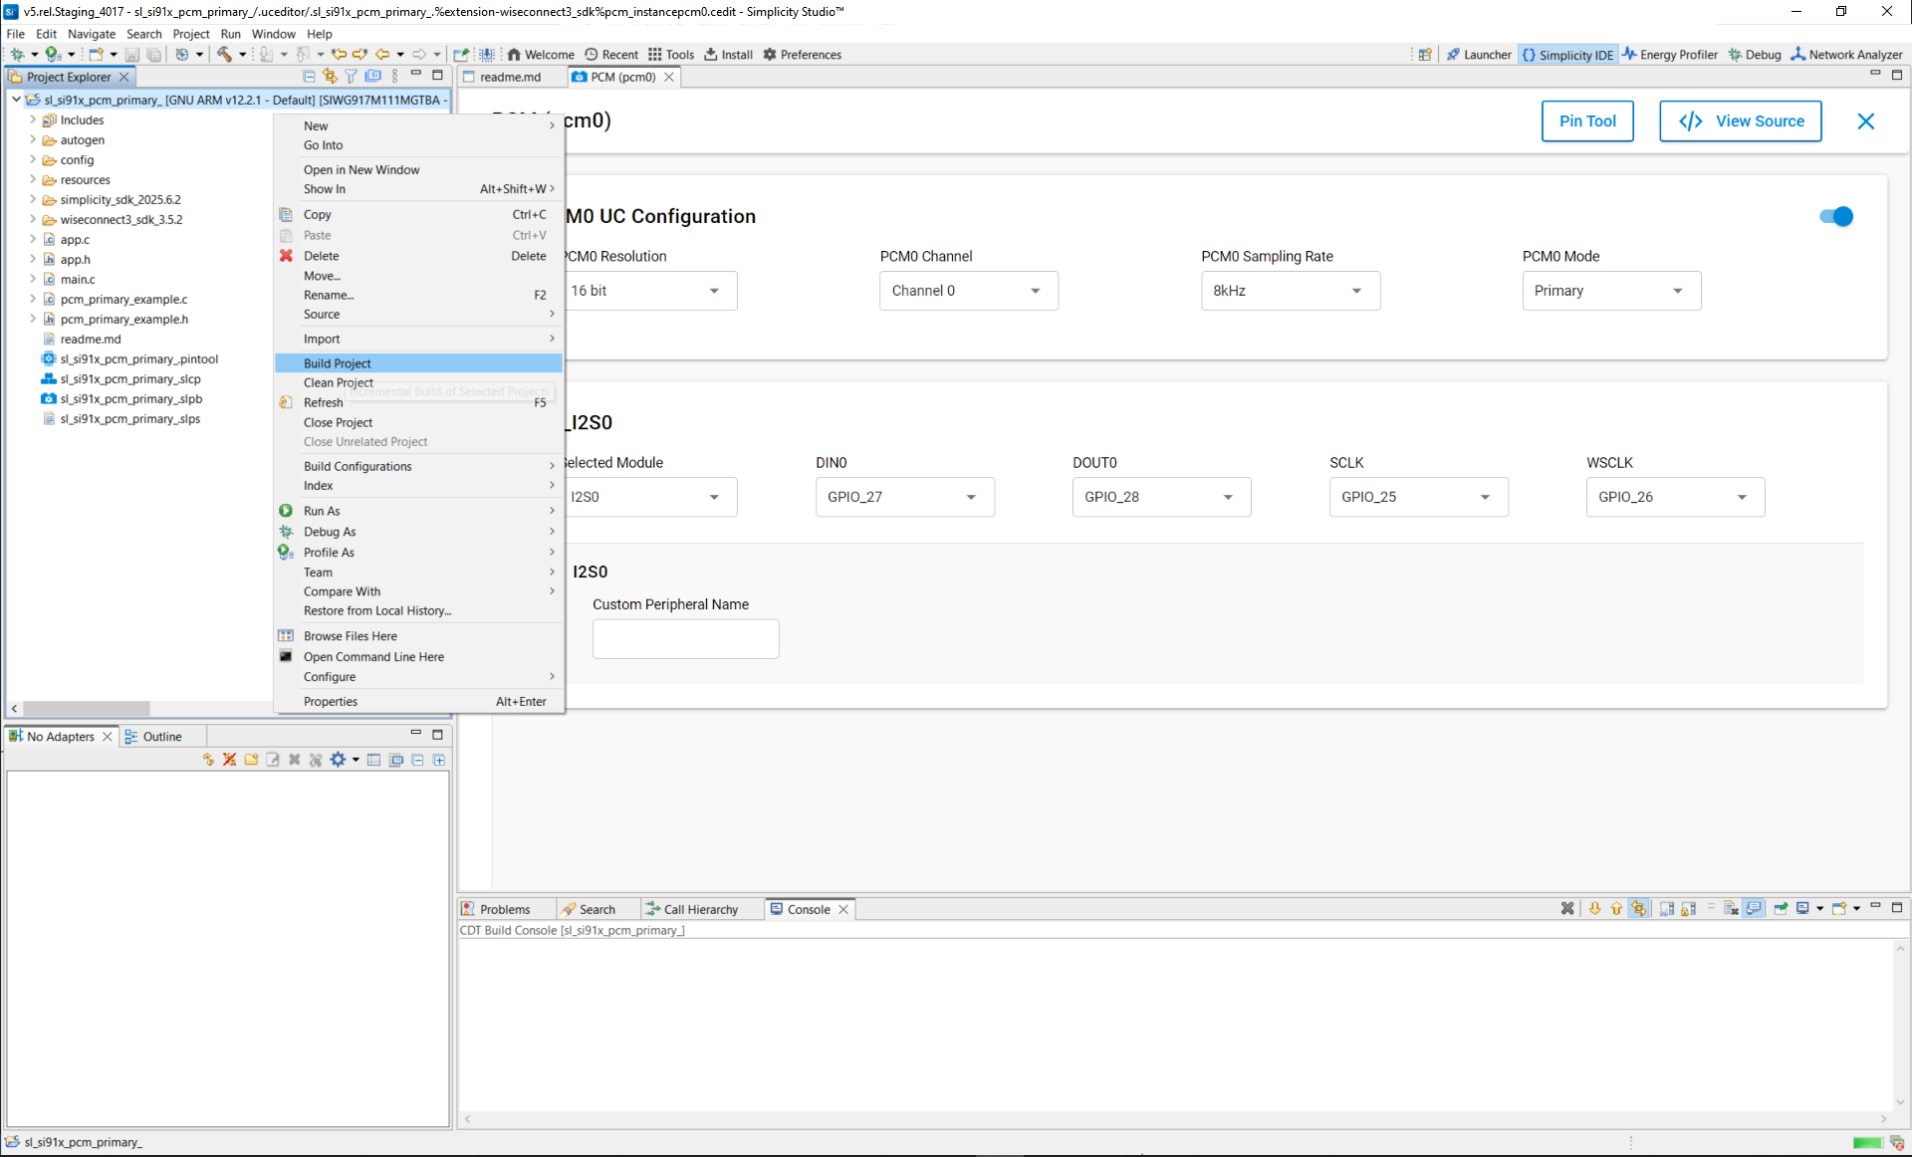Screen dimensions: 1912x1157
Task: Open the SCLK GPIO_25 dropdown
Action: [x=1417, y=497]
